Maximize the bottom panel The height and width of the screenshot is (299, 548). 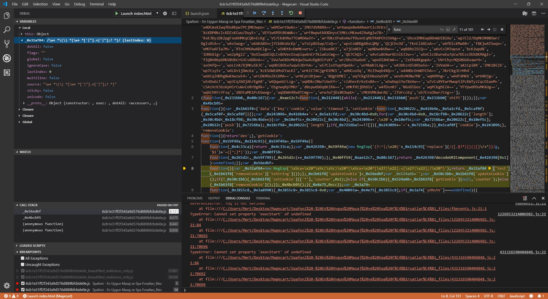(534, 198)
